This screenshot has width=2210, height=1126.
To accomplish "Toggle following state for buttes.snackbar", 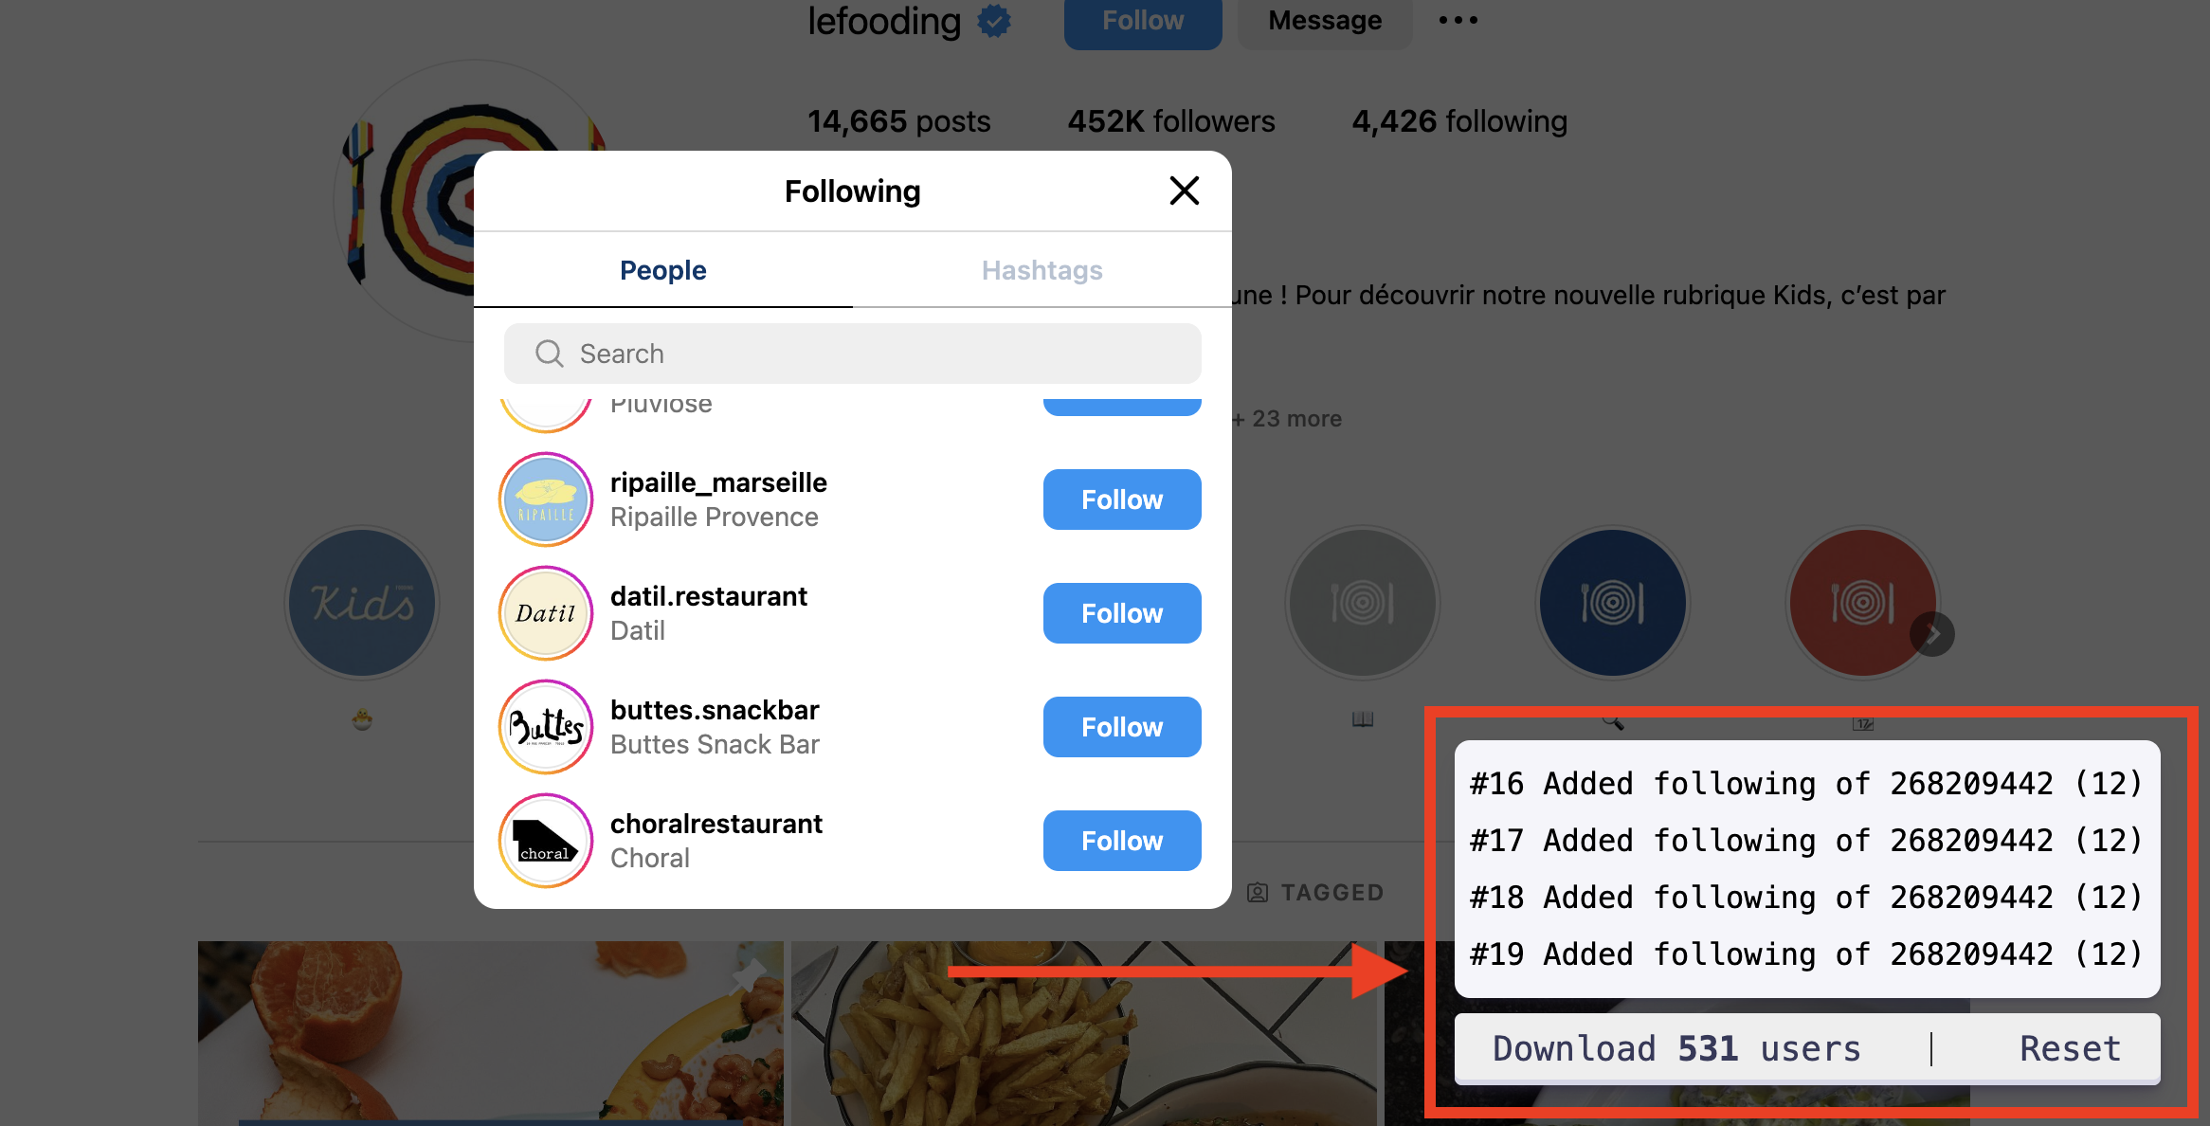I will (1121, 727).
